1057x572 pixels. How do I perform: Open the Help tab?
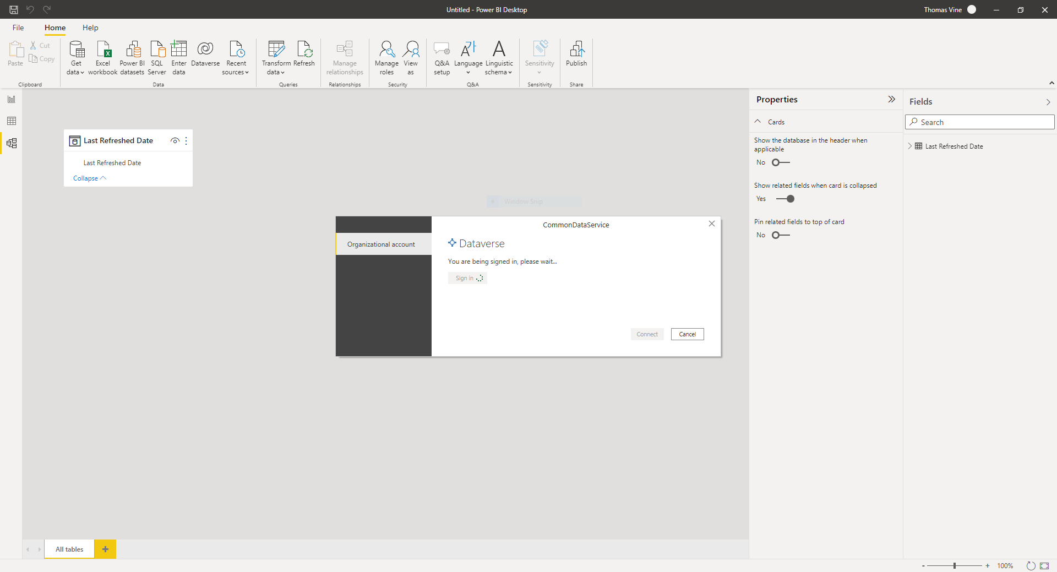pyautogui.click(x=90, y=28)
